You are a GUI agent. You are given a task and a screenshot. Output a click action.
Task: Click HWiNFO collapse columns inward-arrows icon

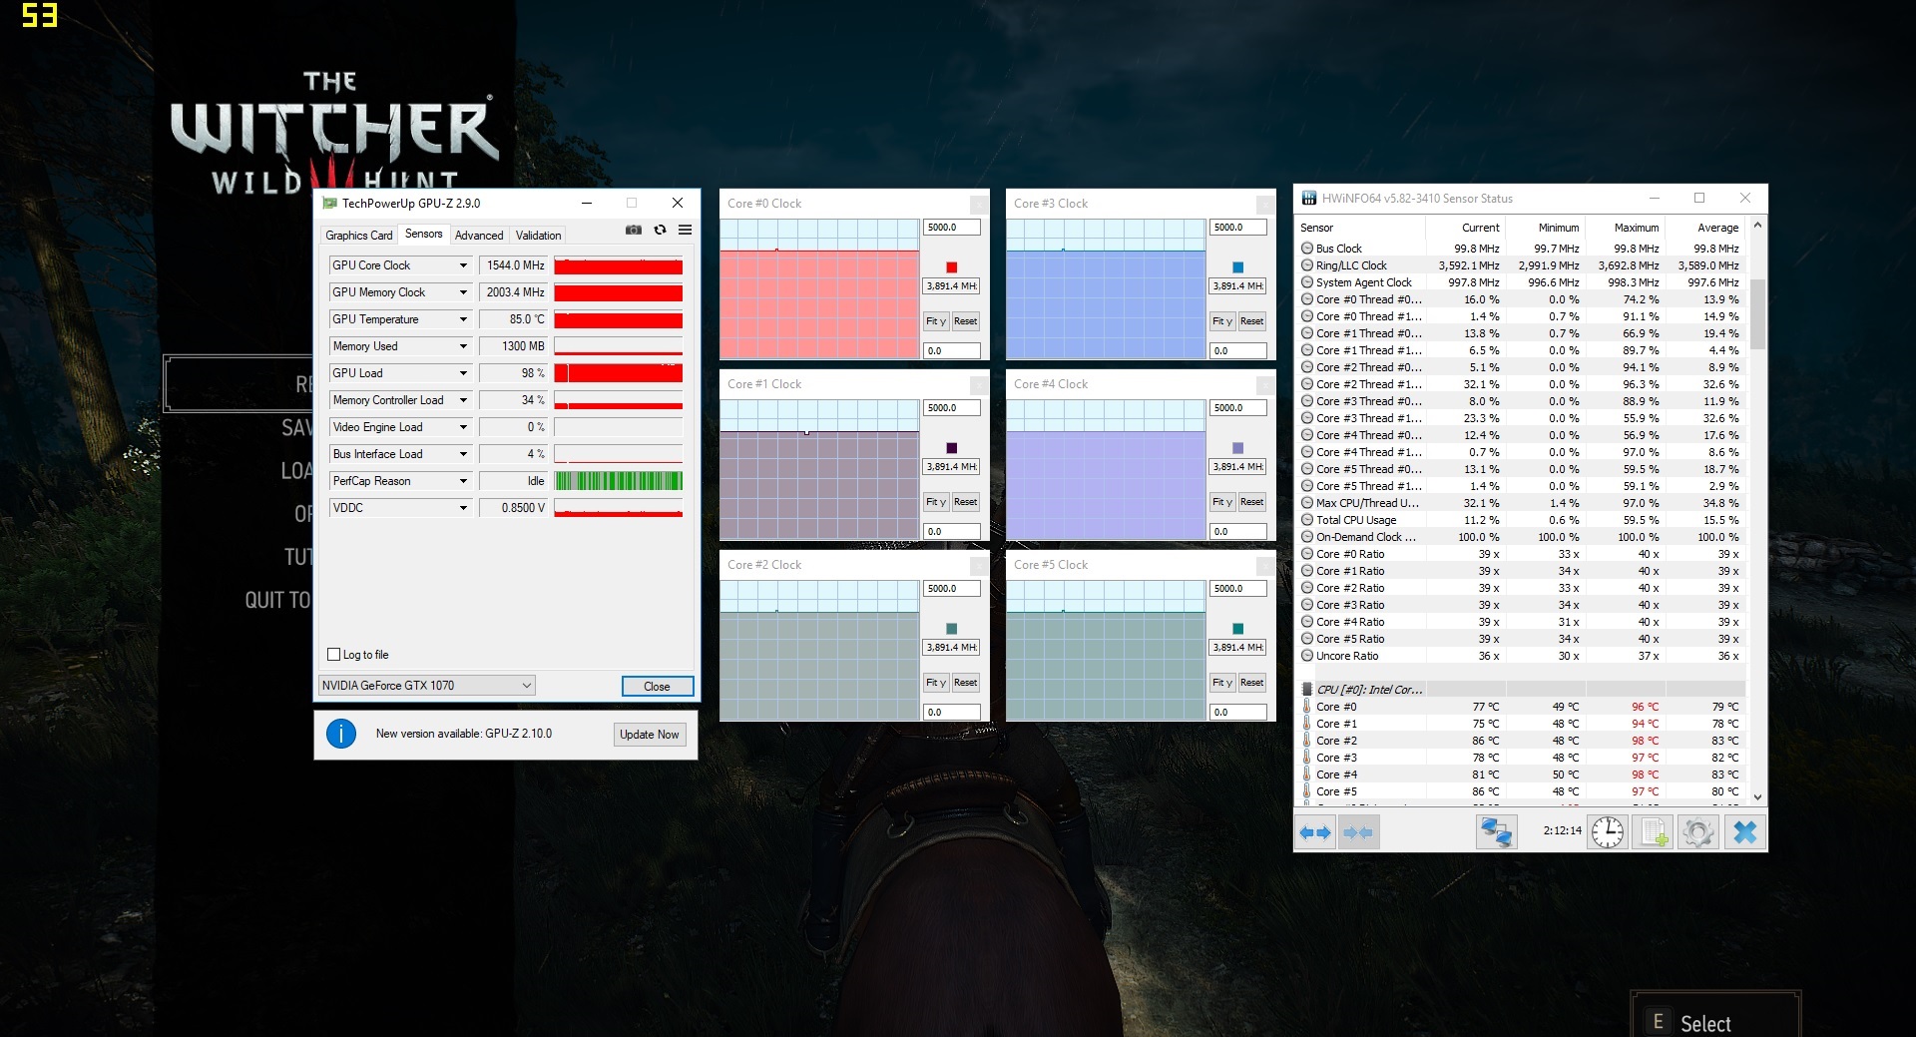click(x=1358, y=831)
